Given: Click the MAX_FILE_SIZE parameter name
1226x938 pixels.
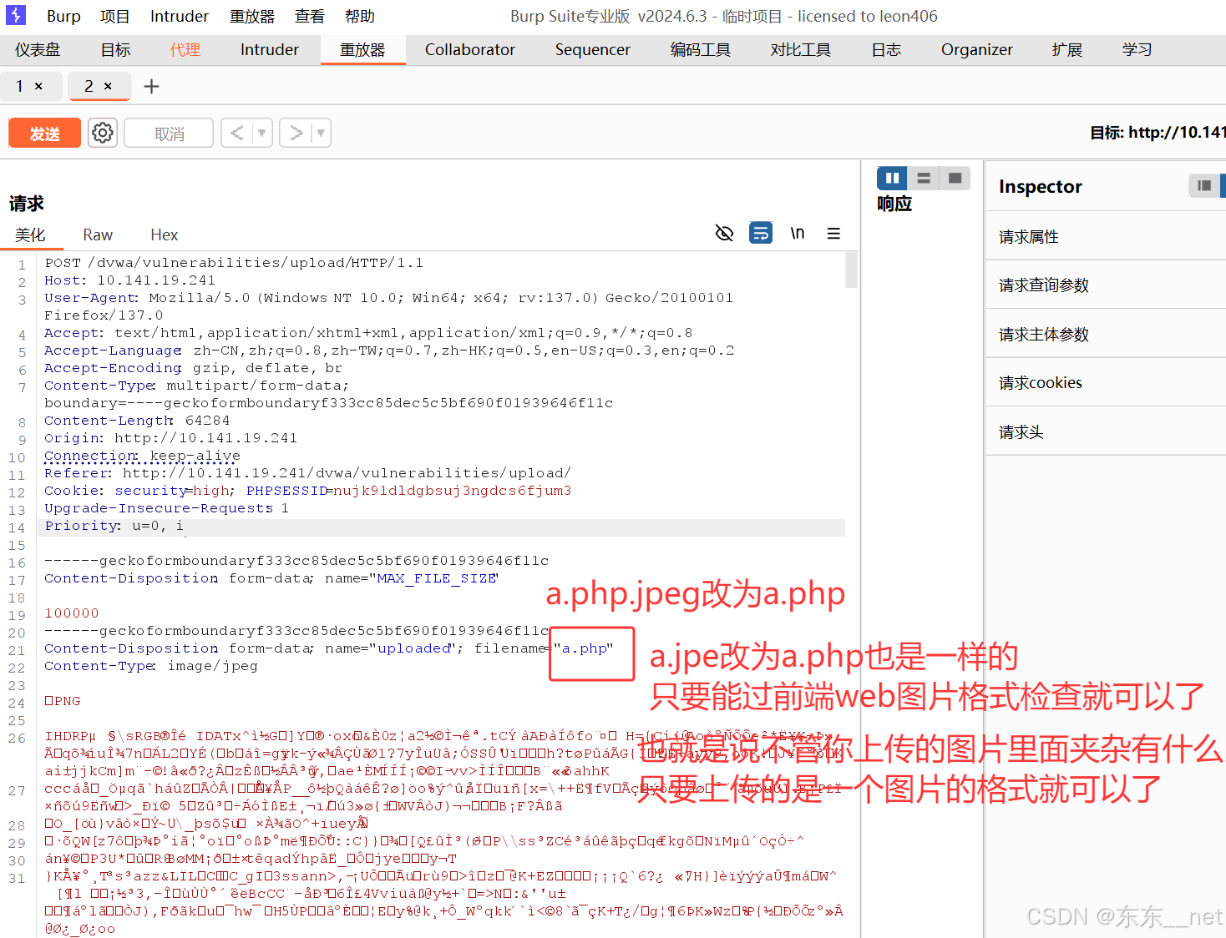Looking at the screenshot, I should [x=435, y=578].
